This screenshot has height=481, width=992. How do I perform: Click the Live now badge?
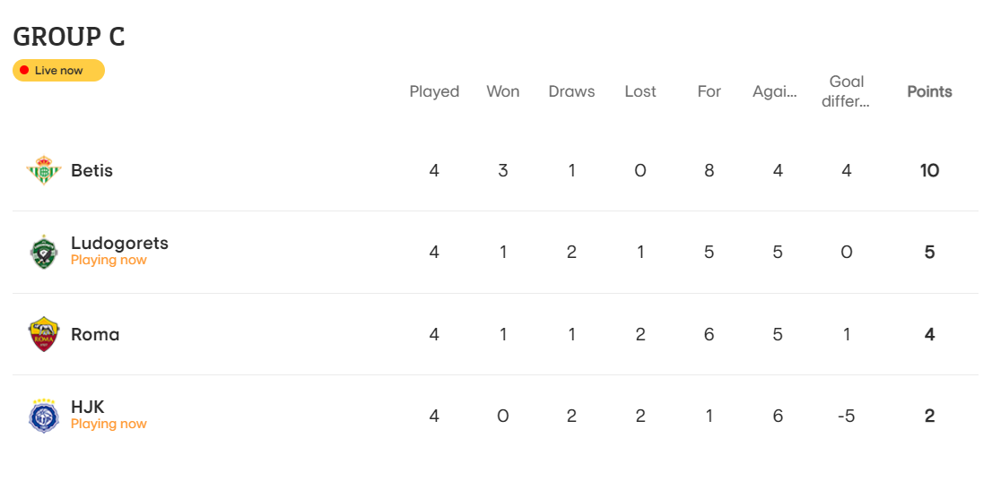(x=58, y=70)
